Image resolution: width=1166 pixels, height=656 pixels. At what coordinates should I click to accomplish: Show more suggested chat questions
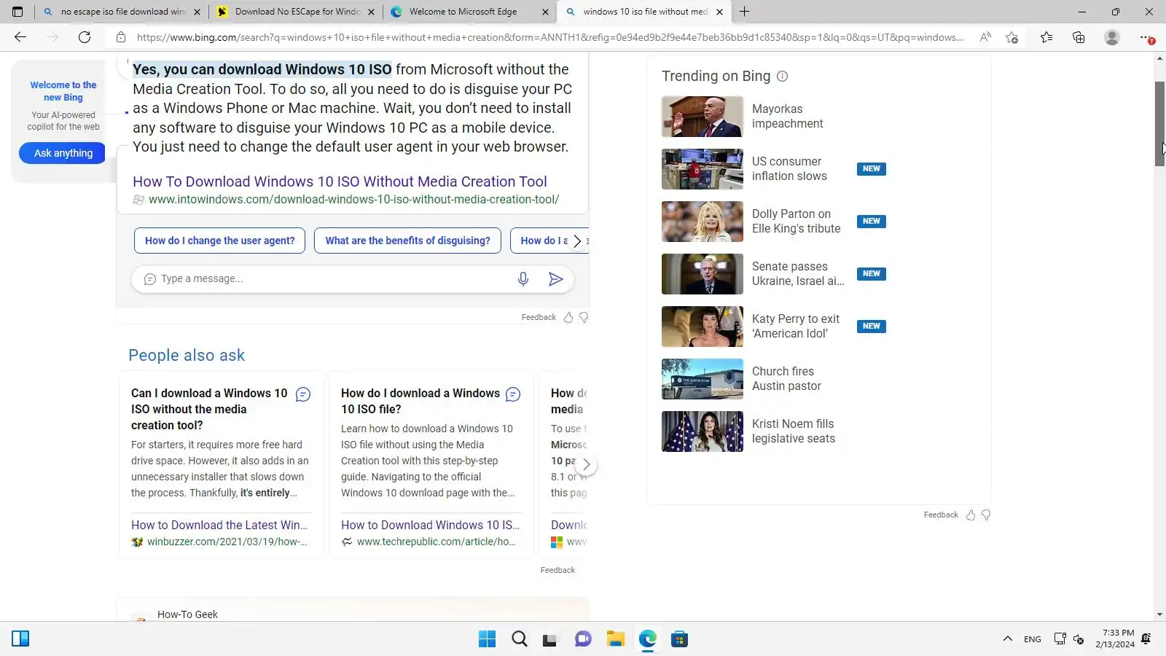[577, 241]
